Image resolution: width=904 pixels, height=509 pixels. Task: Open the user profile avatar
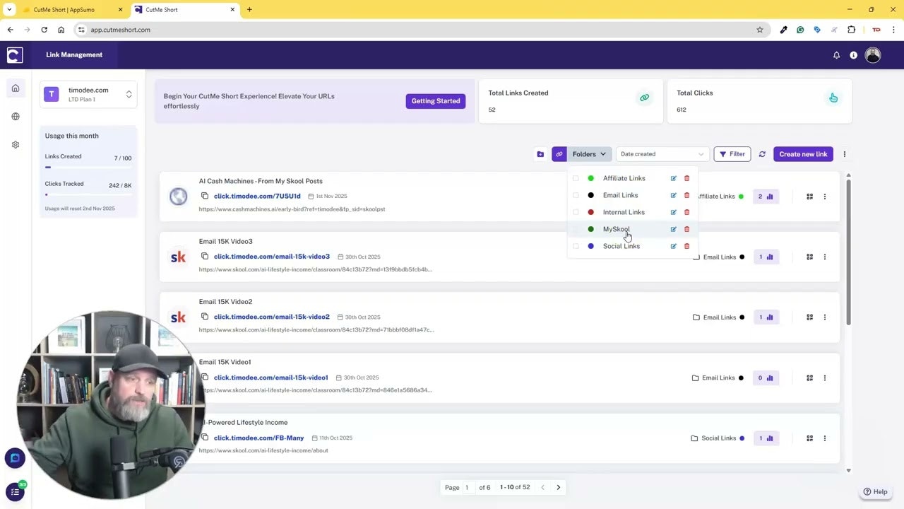pos(873,55)
